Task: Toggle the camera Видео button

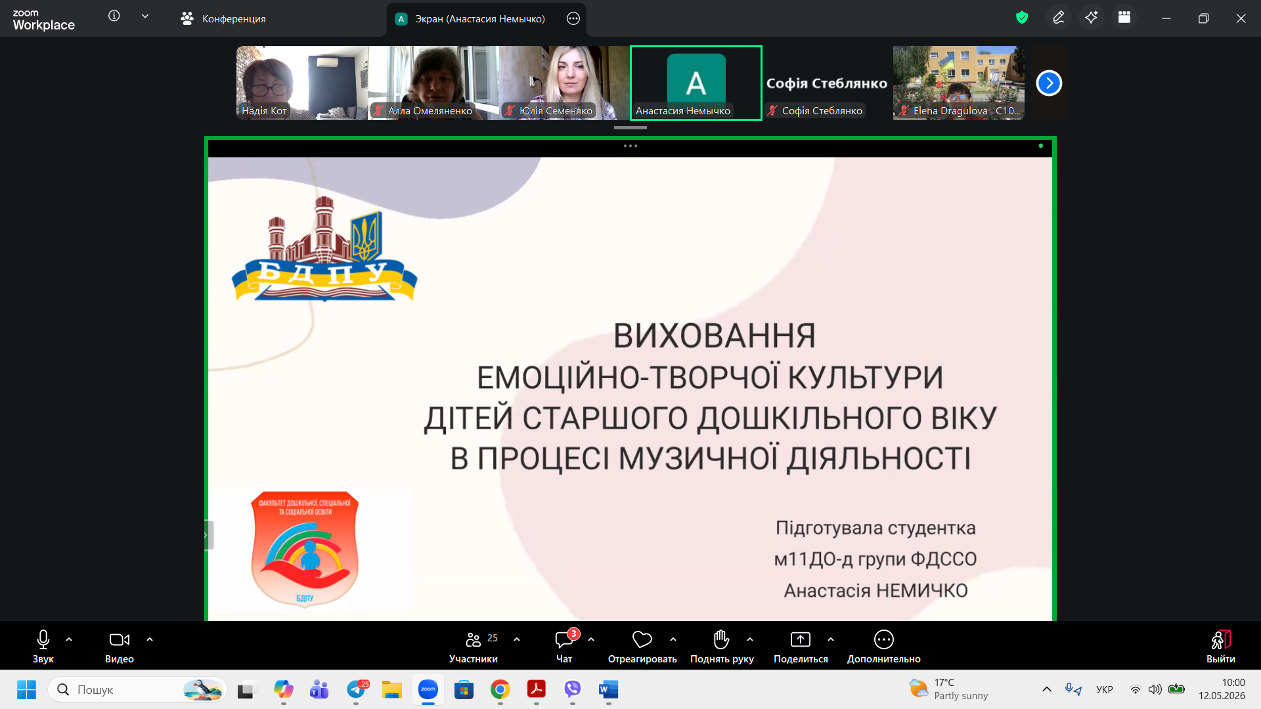Action: 120,645
